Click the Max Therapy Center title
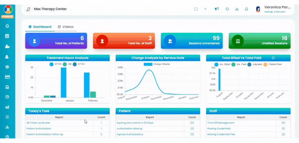 50,9
